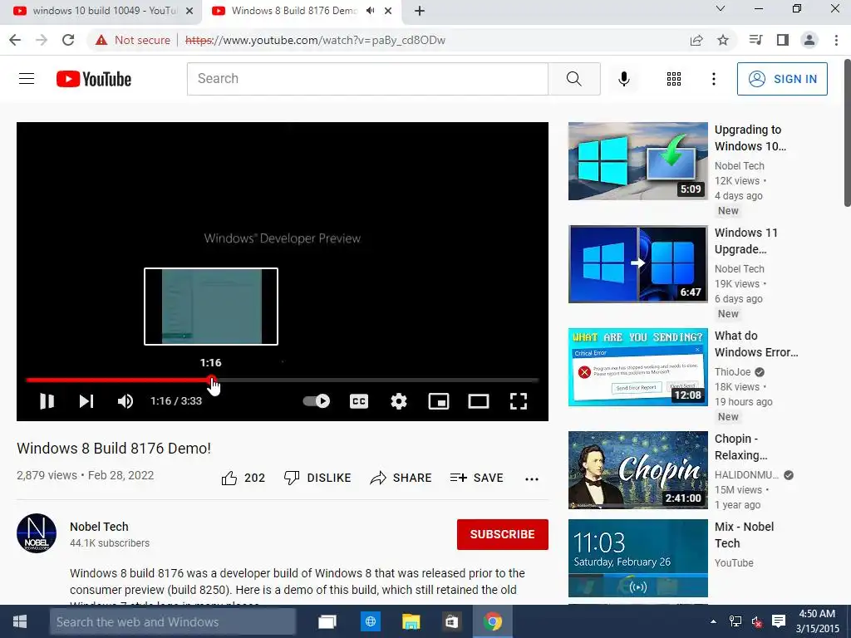The height and width of the screenshot is (638, 851).
Task: Go to YouTube home via logo
Action: (94, 79)
